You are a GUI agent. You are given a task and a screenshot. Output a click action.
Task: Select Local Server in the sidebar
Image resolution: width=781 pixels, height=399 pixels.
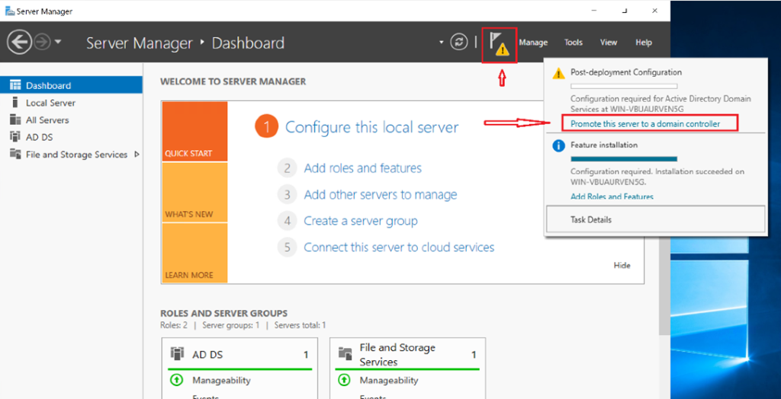click(71, 103)
